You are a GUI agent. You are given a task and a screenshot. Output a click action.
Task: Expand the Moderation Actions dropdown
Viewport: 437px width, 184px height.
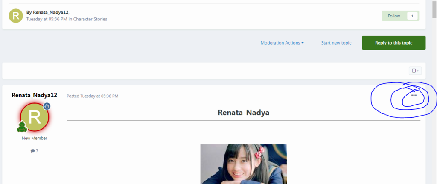point(282,43)
